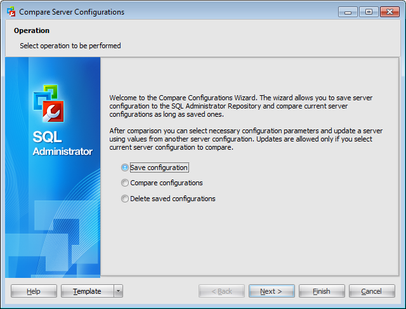This screenshot has height=309, width=406.
Task: Minimize the Compare Server Configurations window
Action: coord(348,11)
